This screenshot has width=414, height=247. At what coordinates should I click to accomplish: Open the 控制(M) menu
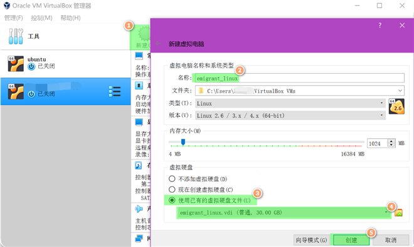click(41, 18)
